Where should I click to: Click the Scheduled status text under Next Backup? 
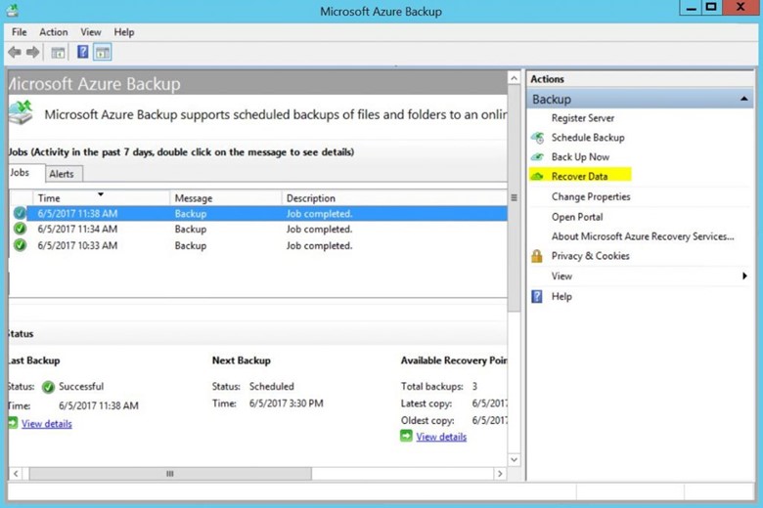pyautogui.click(x=272, y=387)
